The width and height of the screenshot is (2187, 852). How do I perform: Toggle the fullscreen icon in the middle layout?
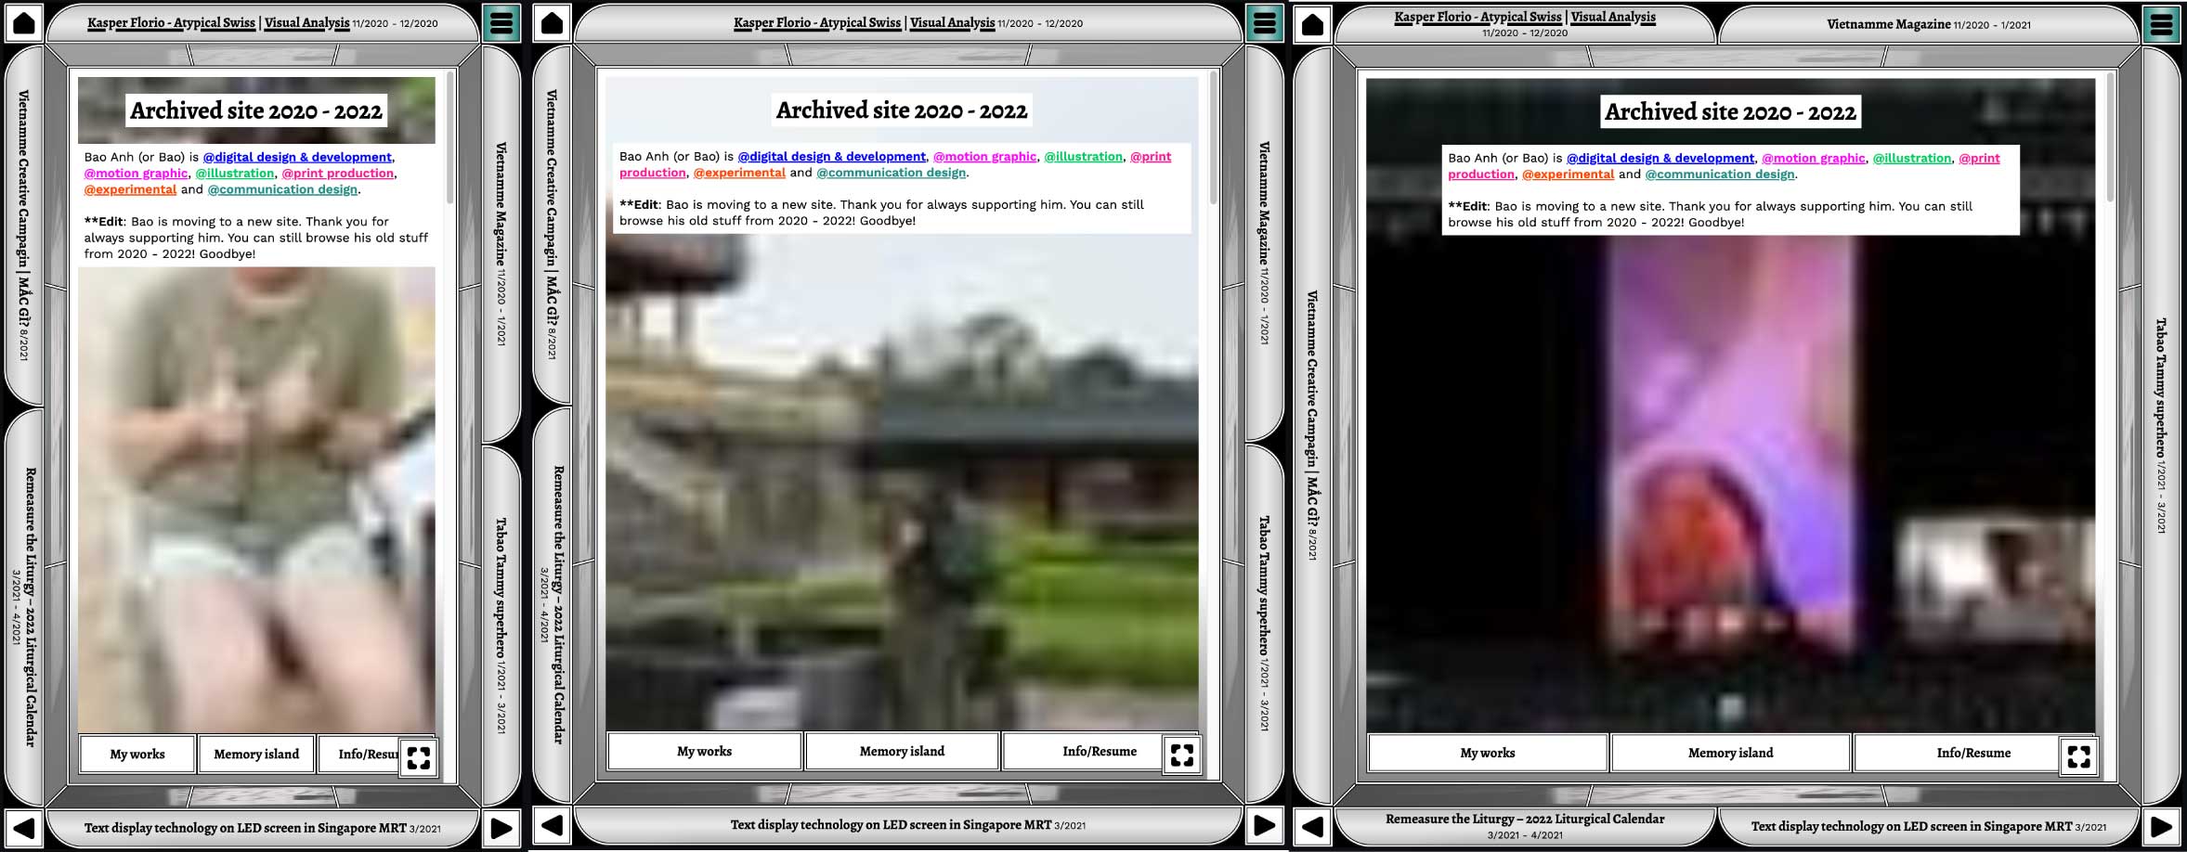[1182, 755]
